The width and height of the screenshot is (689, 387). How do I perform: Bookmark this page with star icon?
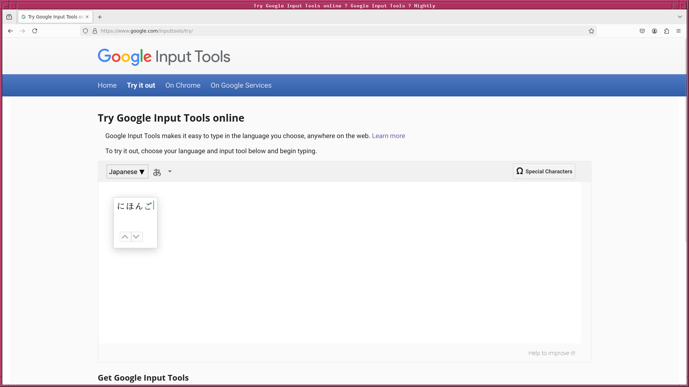pos(591,31)
